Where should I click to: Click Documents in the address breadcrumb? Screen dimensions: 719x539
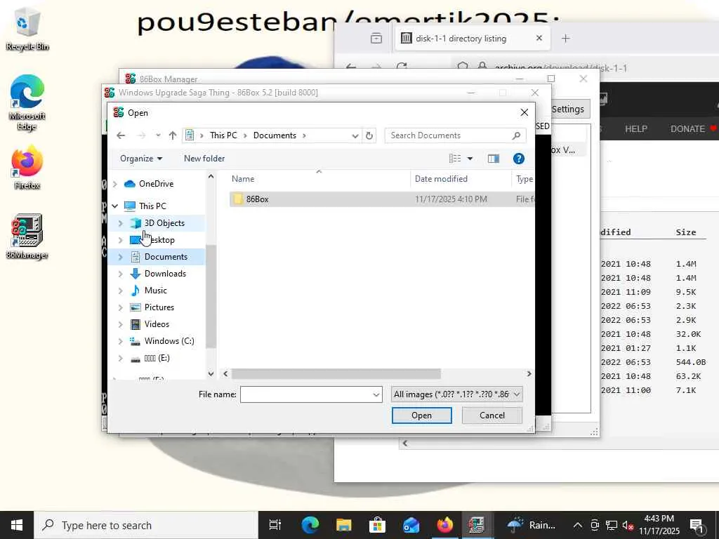[275, 135]
